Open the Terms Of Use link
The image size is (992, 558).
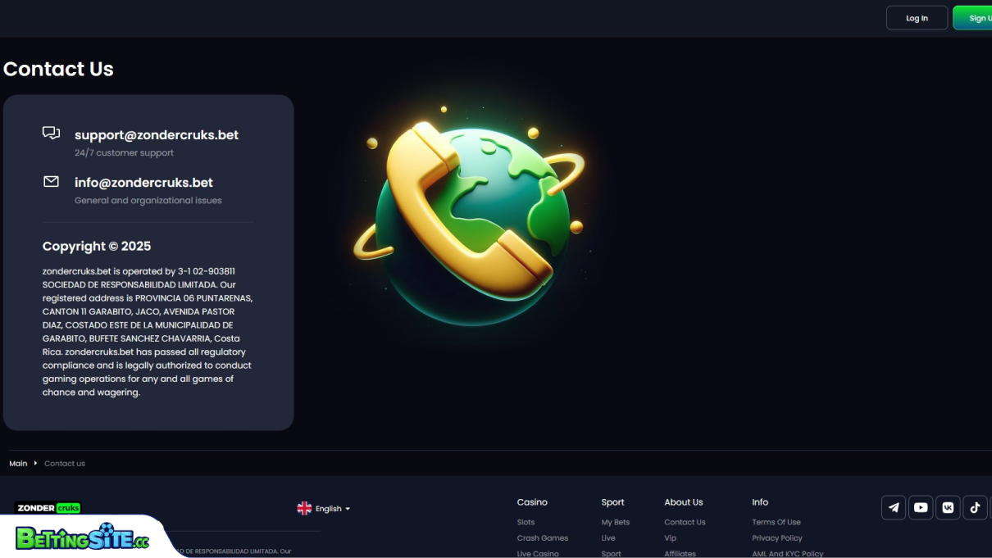pyautogui.click(x=776, y=522)
